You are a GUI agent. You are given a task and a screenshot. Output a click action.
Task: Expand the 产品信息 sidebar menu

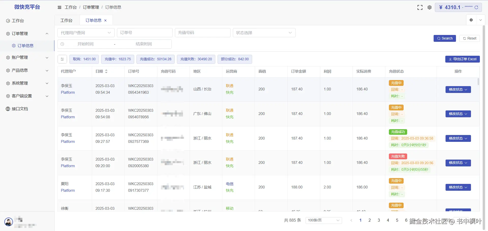click(x=27, y=70)
